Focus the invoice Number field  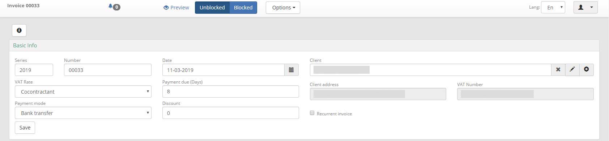[108, 70]
